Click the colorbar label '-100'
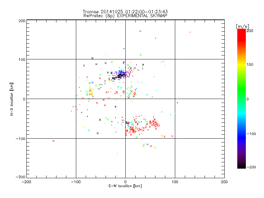 (251, 134)
